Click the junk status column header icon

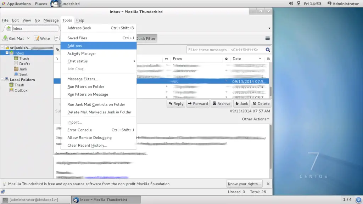coord(227,59)
